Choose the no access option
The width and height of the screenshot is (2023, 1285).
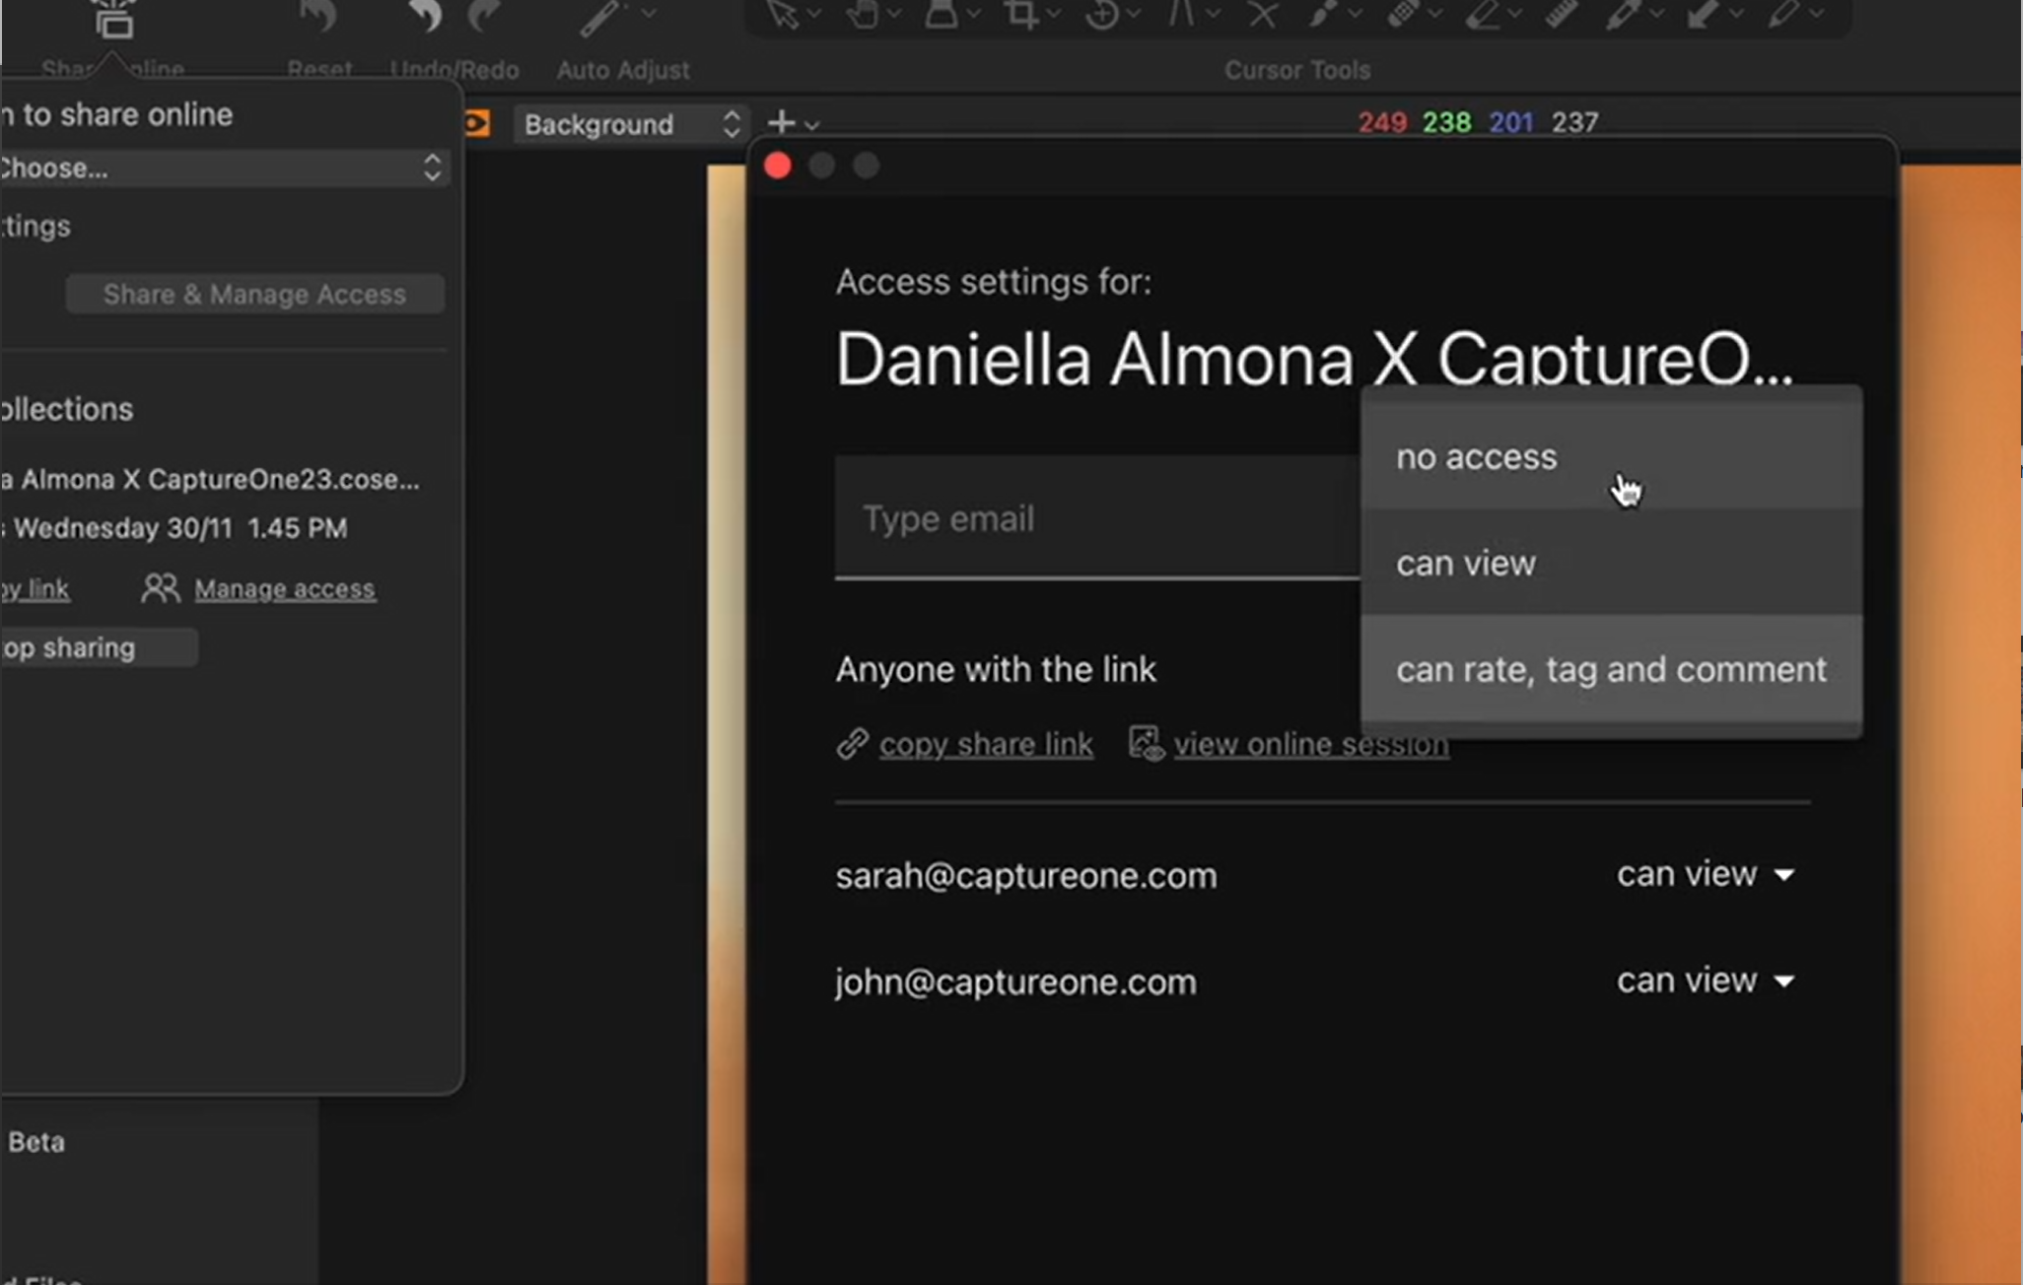tap(1611, 456)
